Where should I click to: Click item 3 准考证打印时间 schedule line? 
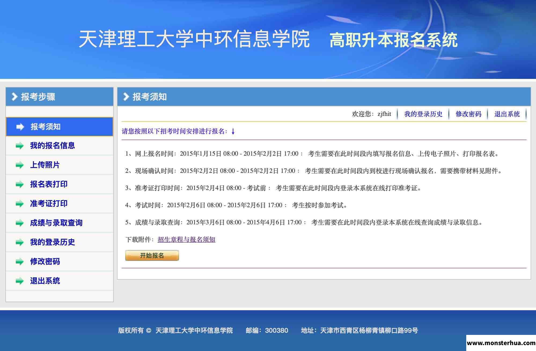[x=274, y=188]
